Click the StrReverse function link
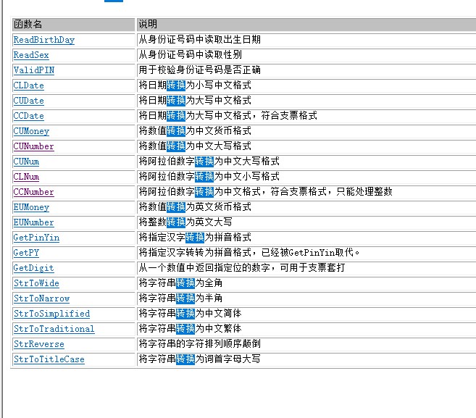Screen dimensions: 476x418 pos(39,344)
